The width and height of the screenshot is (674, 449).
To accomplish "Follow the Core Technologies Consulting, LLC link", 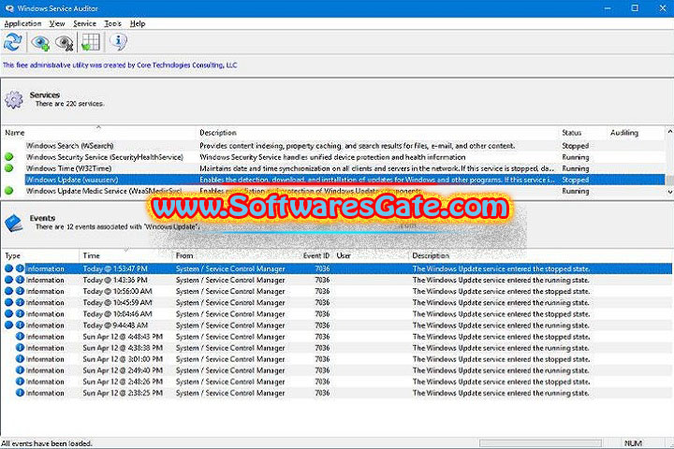I will coord(187,65).
